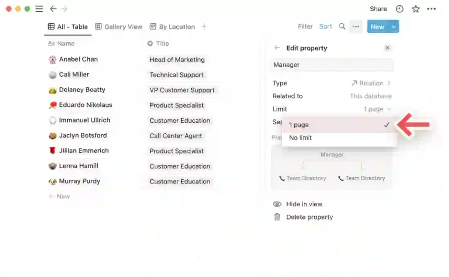
Task: Delete property using the trash icon
Action: [277, 217]
